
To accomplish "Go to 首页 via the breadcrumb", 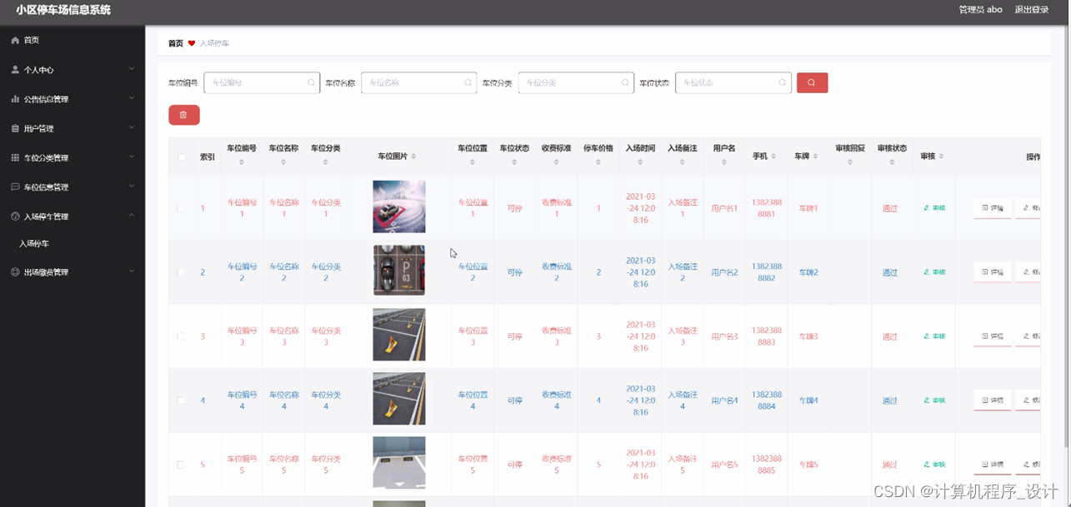I will pos(175,43).
